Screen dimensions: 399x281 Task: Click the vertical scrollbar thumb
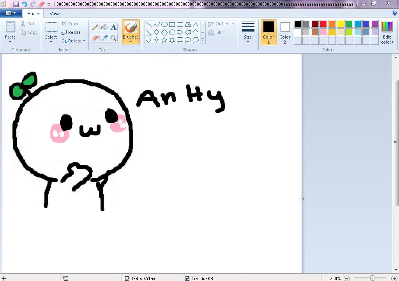tap(395, 143)
